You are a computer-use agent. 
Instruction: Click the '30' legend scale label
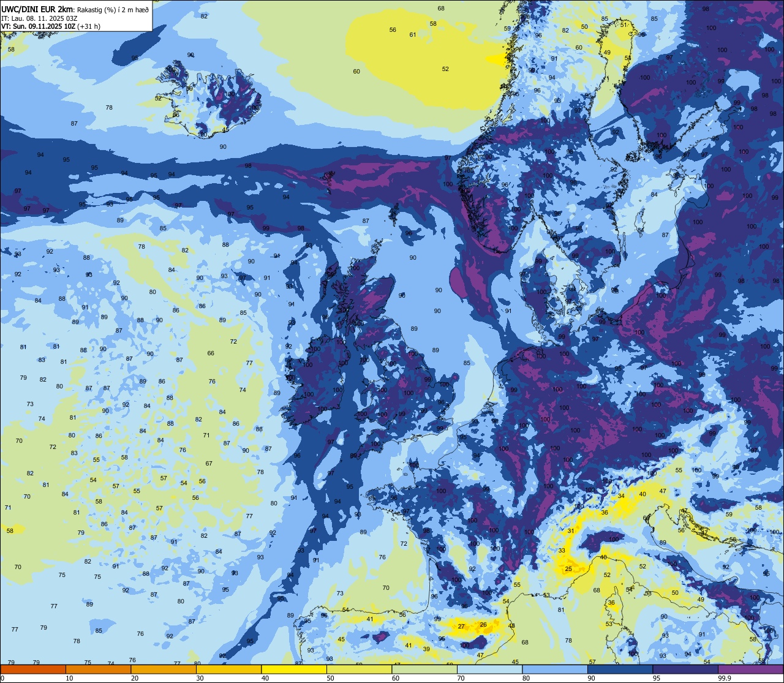200,678
